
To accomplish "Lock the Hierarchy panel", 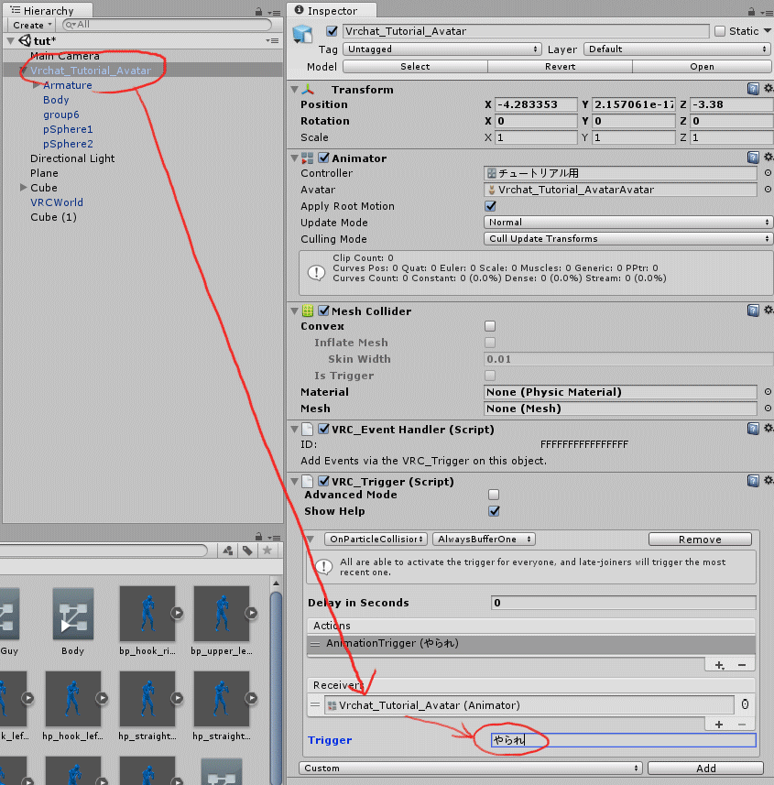I will (258, 11).
